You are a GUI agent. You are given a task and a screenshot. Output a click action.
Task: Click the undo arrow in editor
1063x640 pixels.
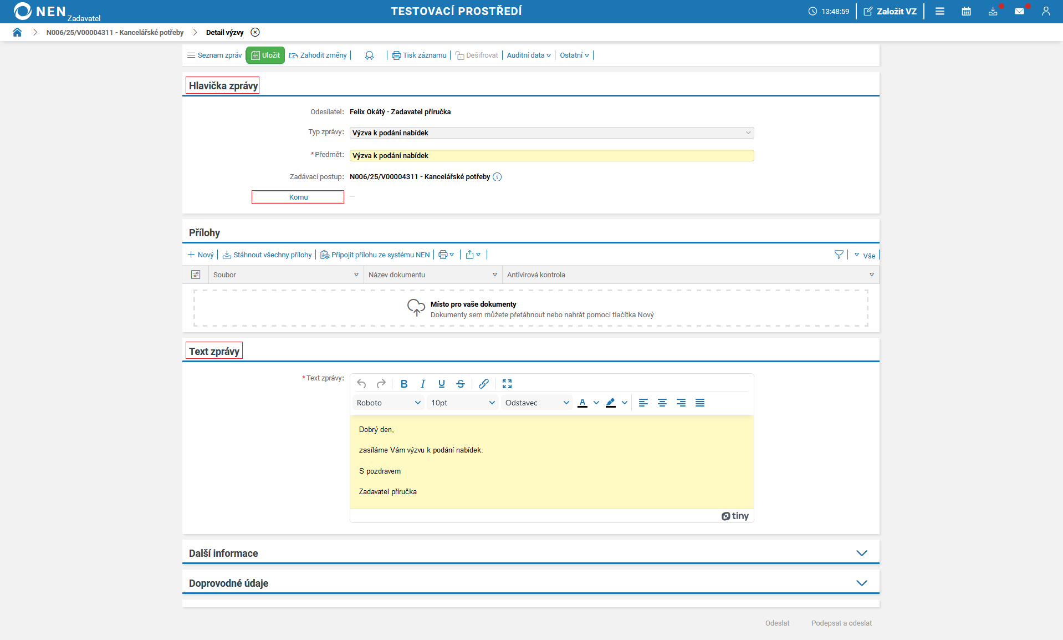(x=361, y=384)
